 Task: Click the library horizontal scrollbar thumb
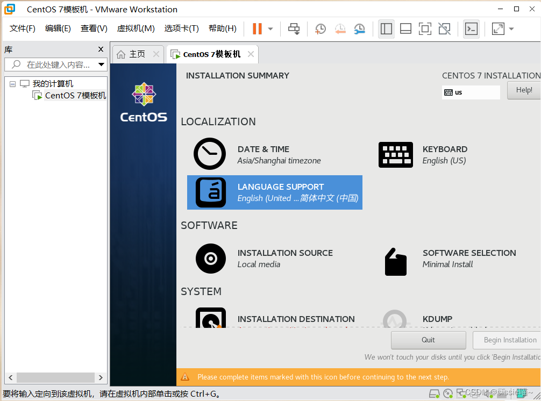click(55, 377)
